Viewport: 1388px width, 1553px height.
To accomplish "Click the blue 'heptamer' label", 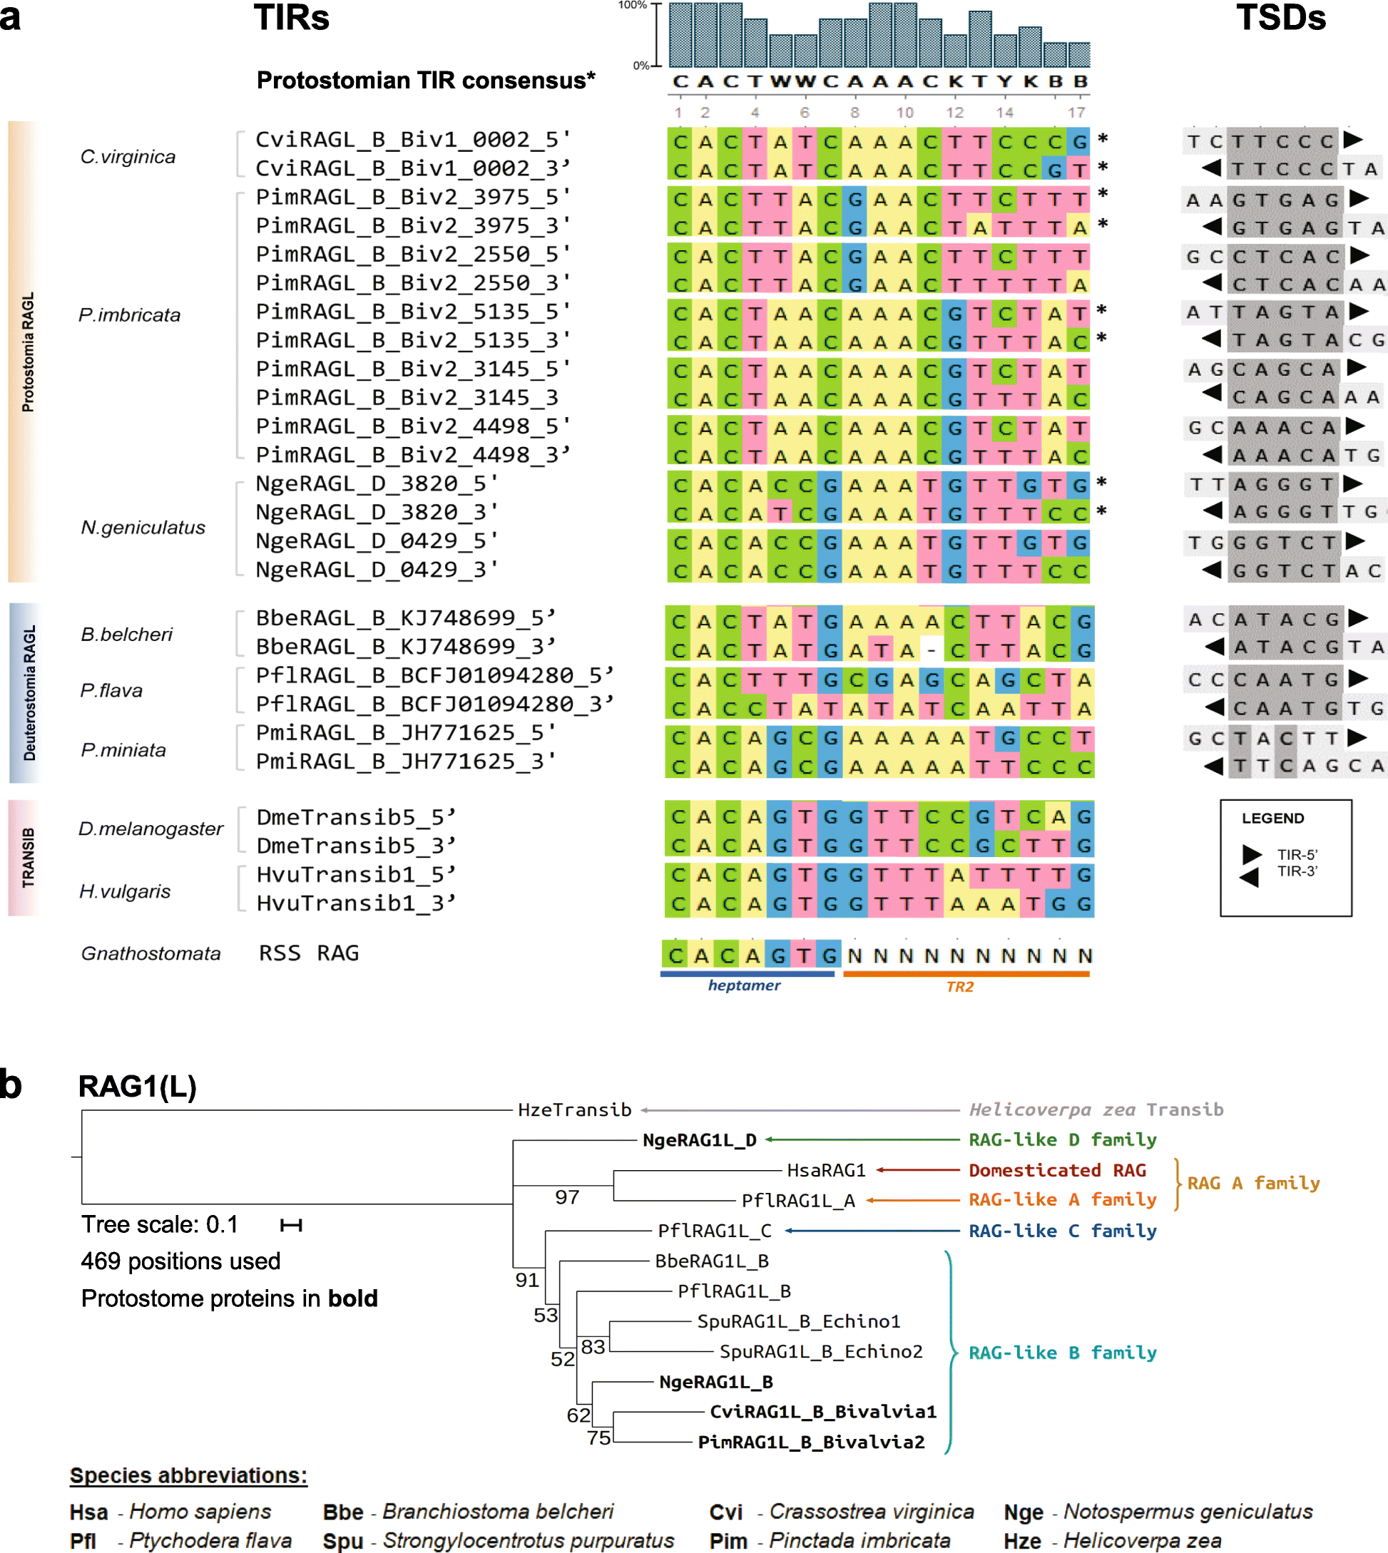I will 745,986.
